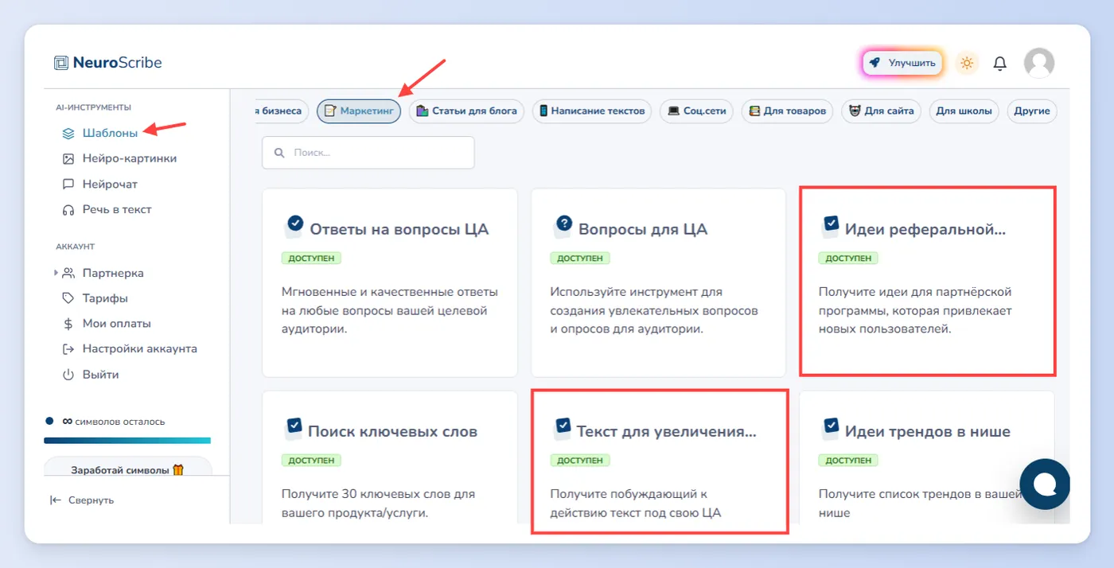The image size is (1114, 568).
Task: Switch to Статьи для блога tab
Action: [466, 111]
